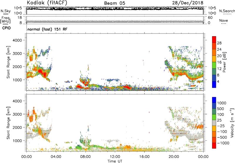This screenshot has width=235, height=163.
Task: Click the -25 tick on Velocity color bar
Action: click(221, 126)
